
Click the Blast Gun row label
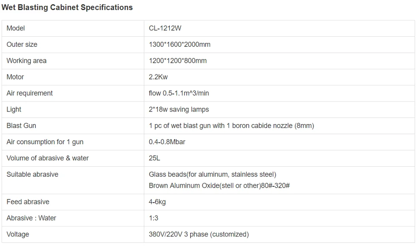pos(21,126)
